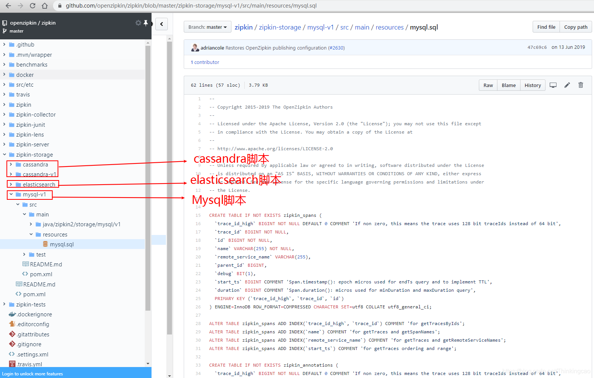Open commit hash 47c69c6
The height and width of the screenshot is (378, 594).
click(537, 47)
